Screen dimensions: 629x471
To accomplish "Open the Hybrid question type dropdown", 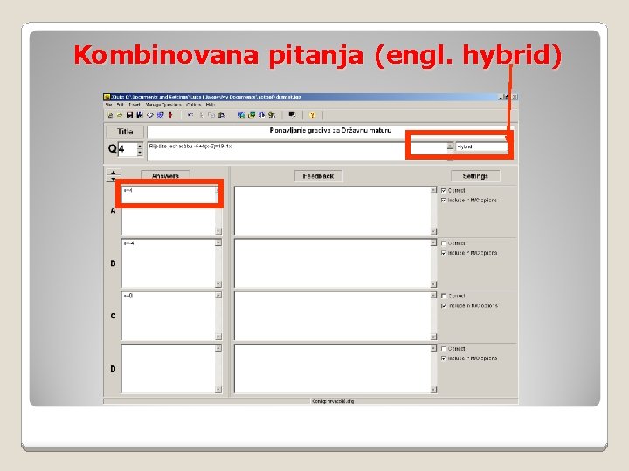I will 481,147.
